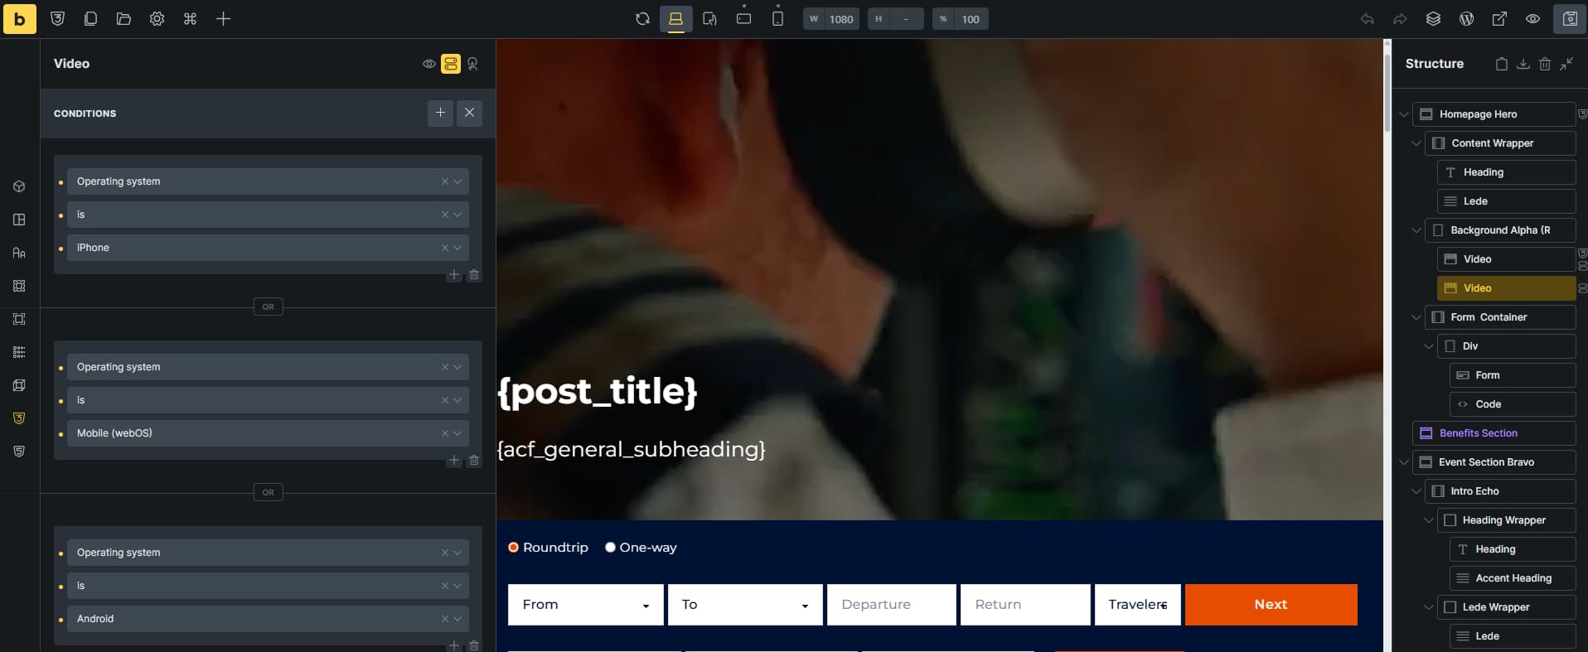Select the Roundtrip radio button
1588x652 pixels.
tap(514, 548)
